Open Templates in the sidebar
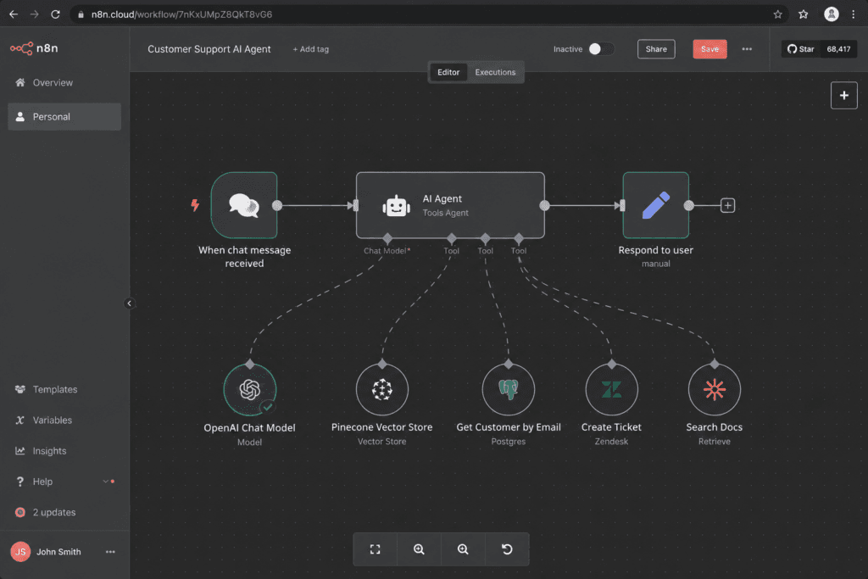 (x=64, y=389)
